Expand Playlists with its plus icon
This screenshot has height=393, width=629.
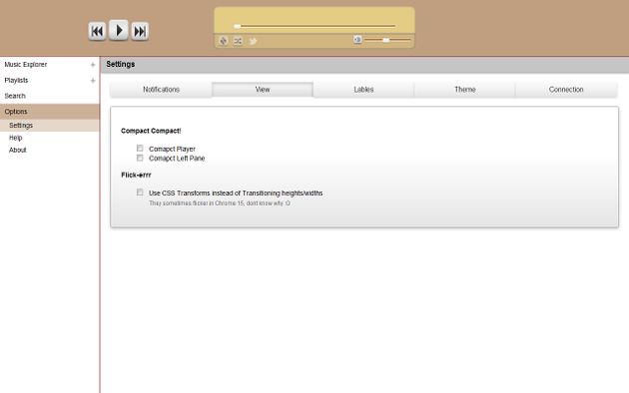click(93, 81)
